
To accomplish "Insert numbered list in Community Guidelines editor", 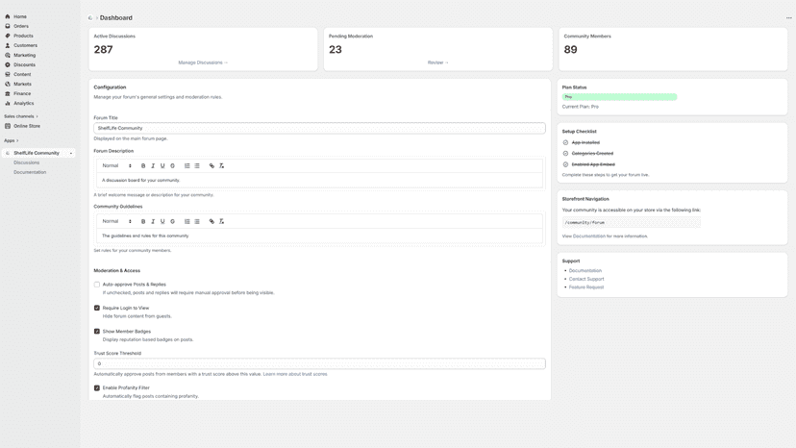I will coord(187,221).
